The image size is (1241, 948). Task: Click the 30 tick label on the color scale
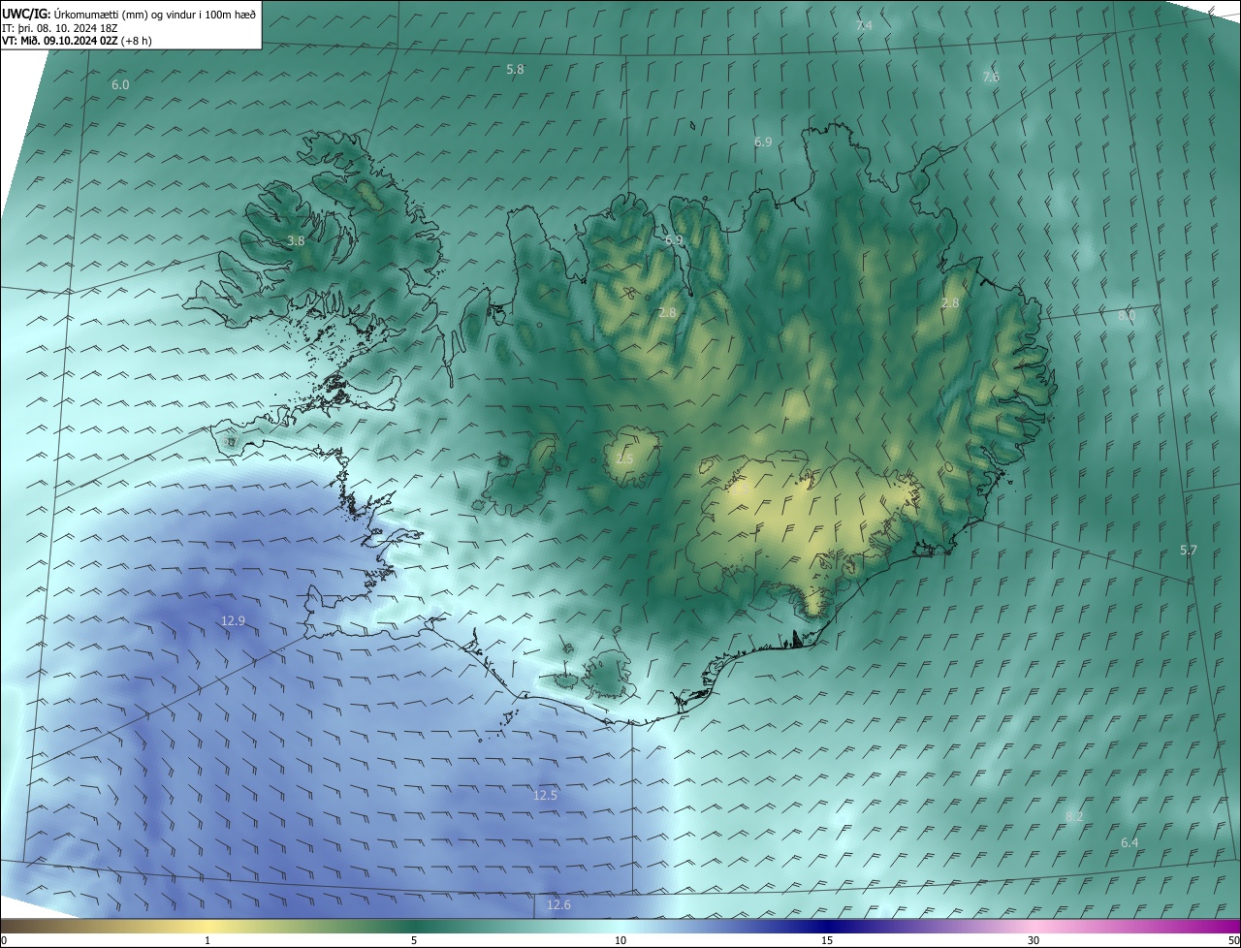1034,940
